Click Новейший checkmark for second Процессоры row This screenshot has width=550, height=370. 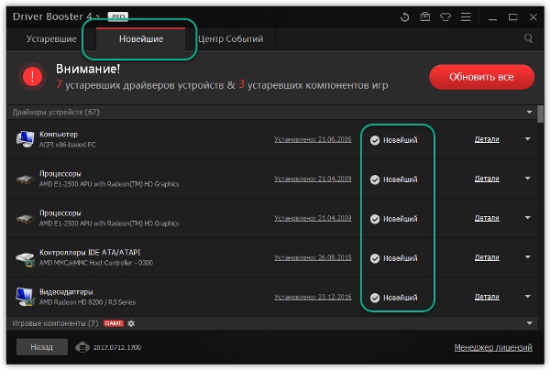(x=375, y=219)
